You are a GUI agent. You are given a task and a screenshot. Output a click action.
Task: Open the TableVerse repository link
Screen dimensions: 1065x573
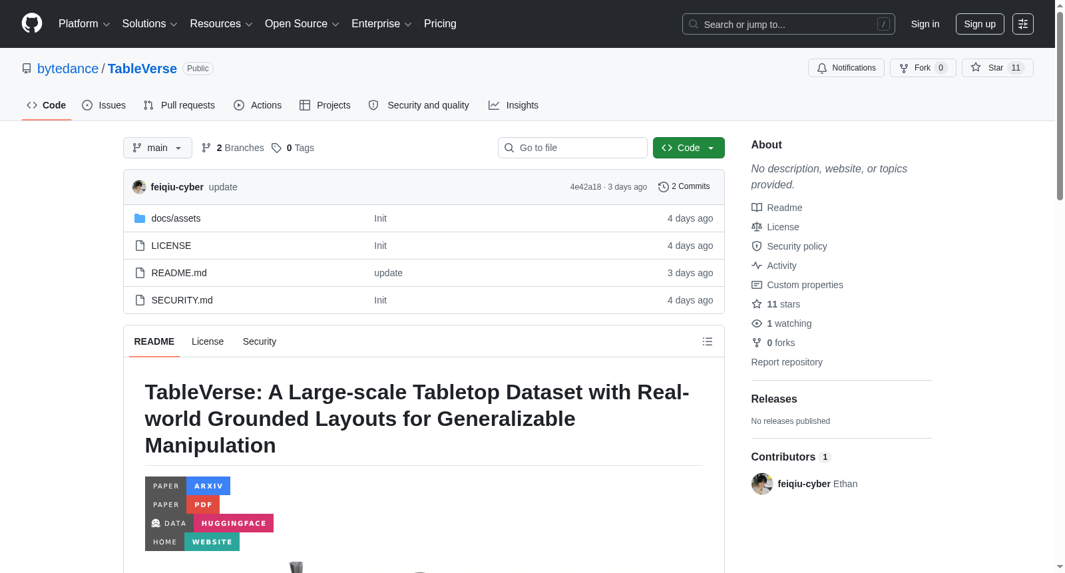tap(142, 69)
